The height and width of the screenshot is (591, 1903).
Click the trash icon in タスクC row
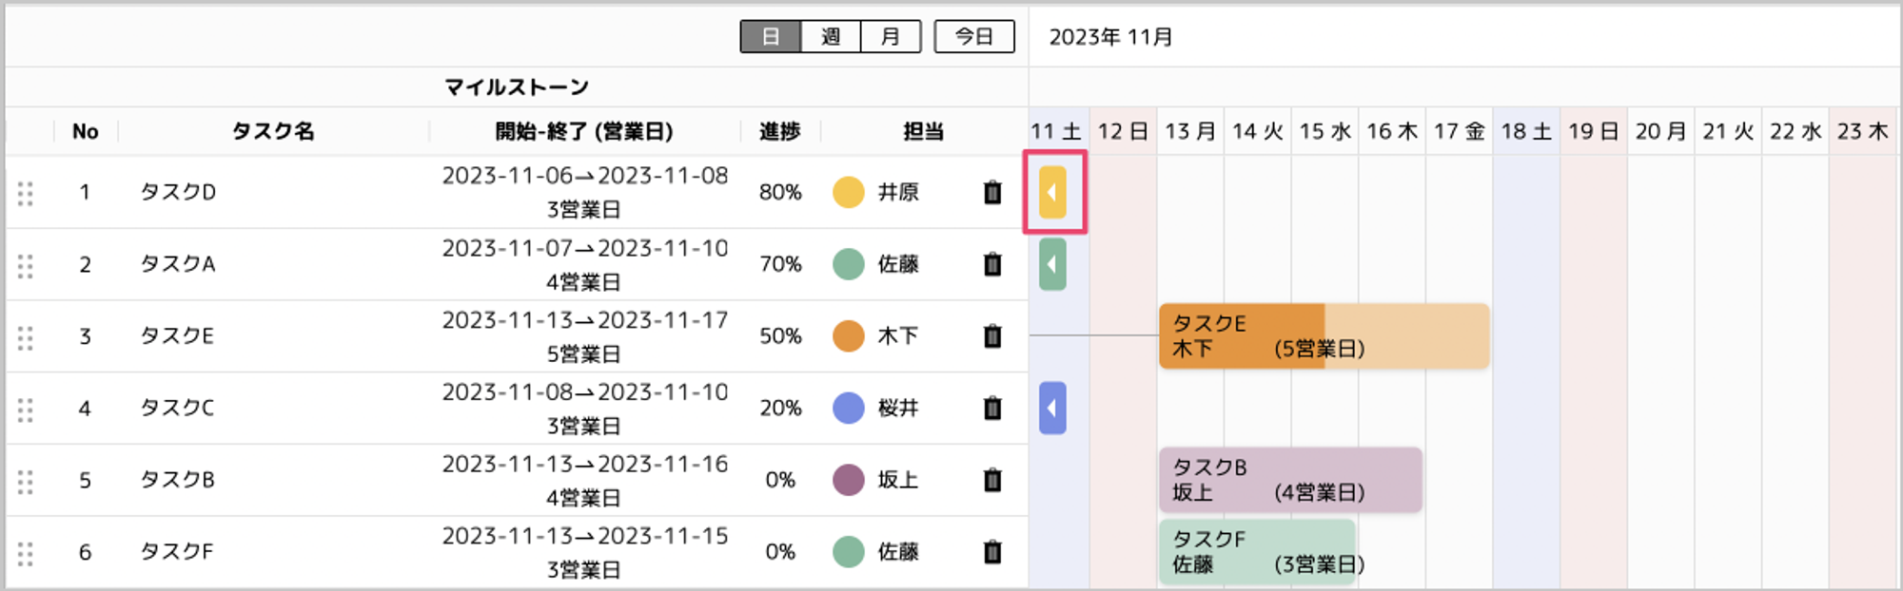tap(992, 409)
